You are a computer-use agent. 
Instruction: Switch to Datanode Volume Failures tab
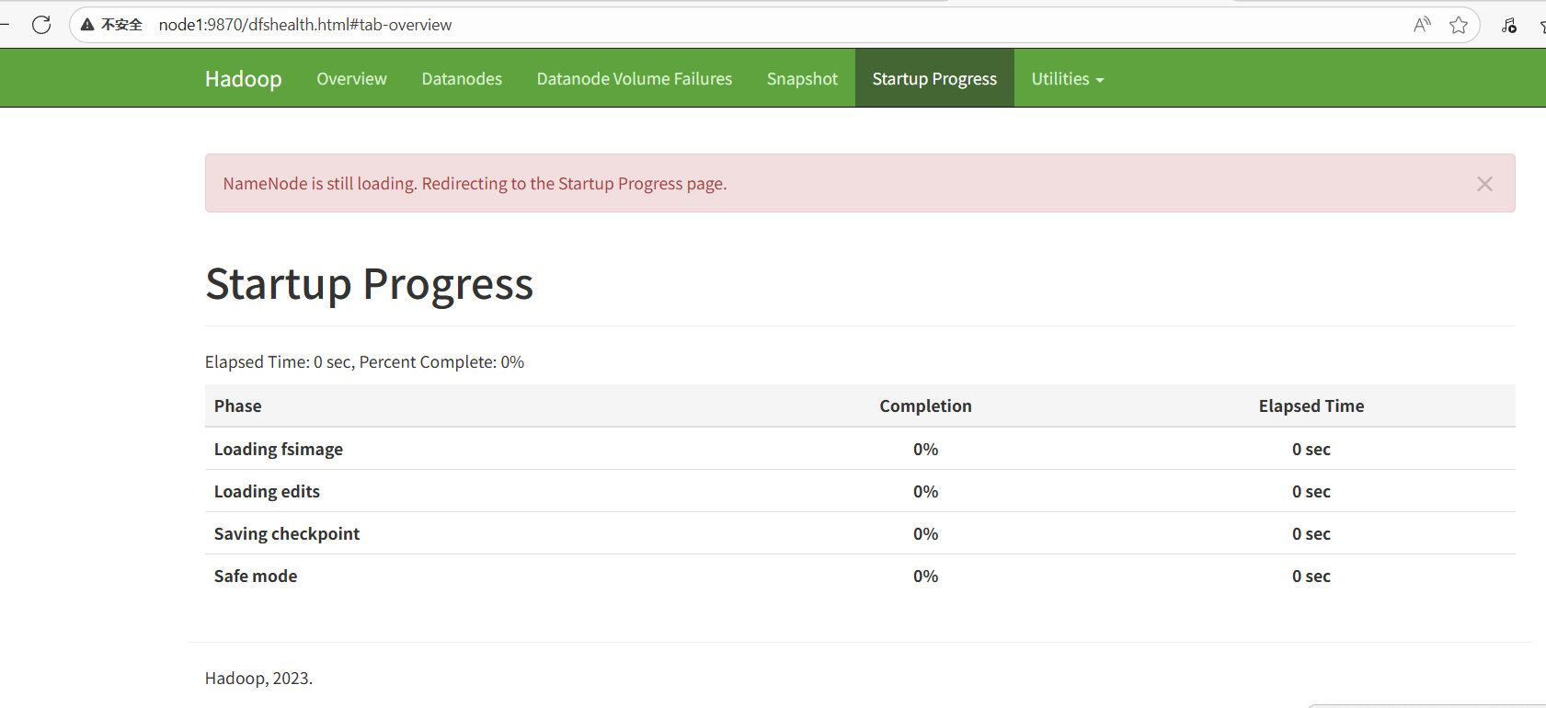(635, 79)
